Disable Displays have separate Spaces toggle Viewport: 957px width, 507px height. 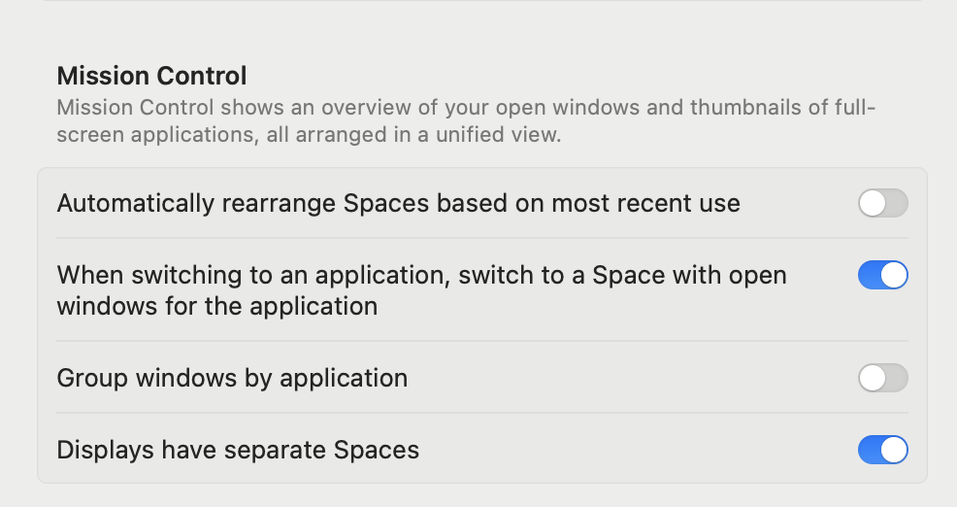882,451
